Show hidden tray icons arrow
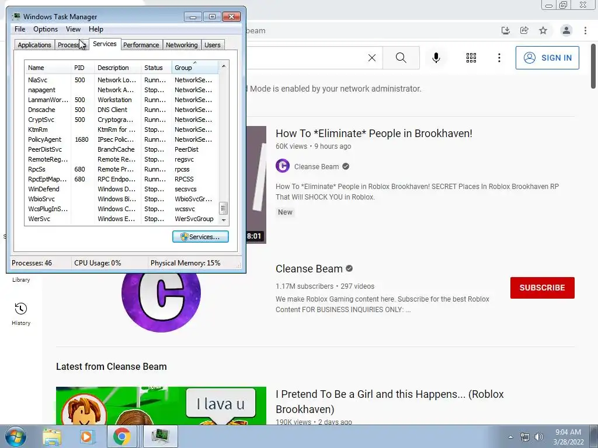This screenshot has width=598, height=448. pyautogui.click(x=510, y=437)
